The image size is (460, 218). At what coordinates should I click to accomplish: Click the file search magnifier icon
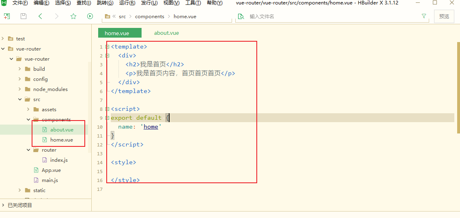pos(241,17)
